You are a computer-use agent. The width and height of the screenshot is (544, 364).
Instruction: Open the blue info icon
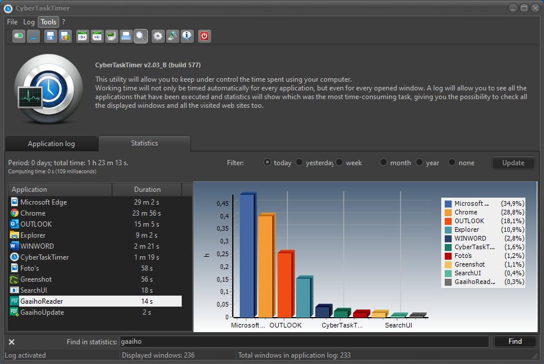tap(187, 36)
